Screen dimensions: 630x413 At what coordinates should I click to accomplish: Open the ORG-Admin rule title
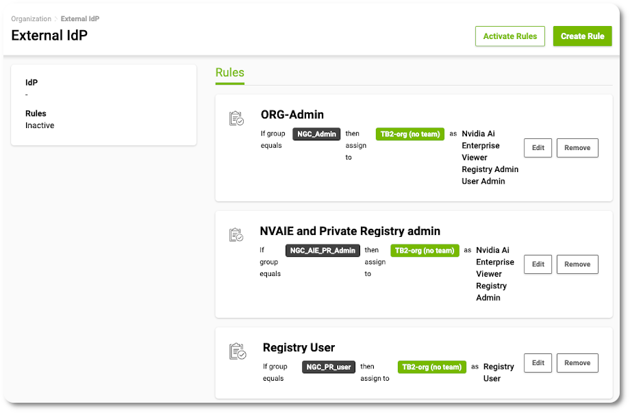click(292, 115)
